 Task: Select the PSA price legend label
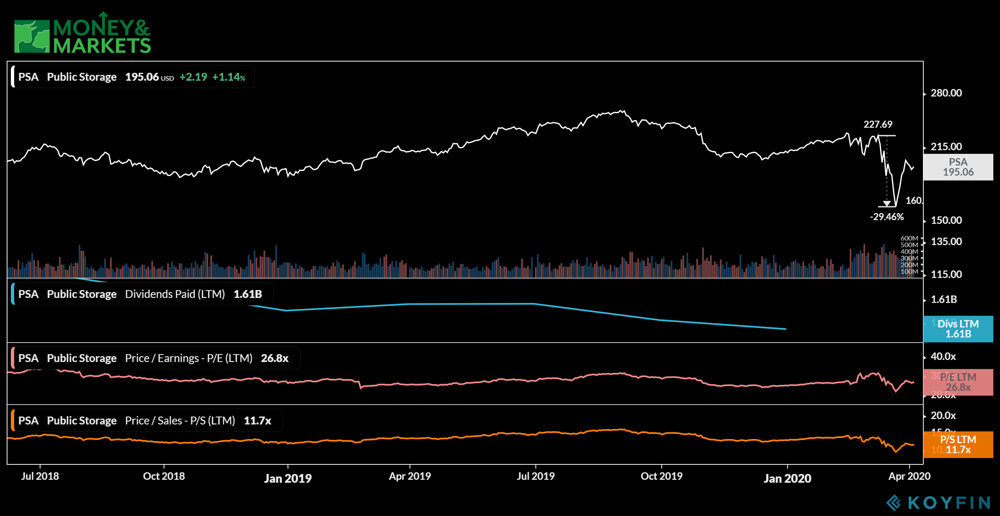coord(132,77)
